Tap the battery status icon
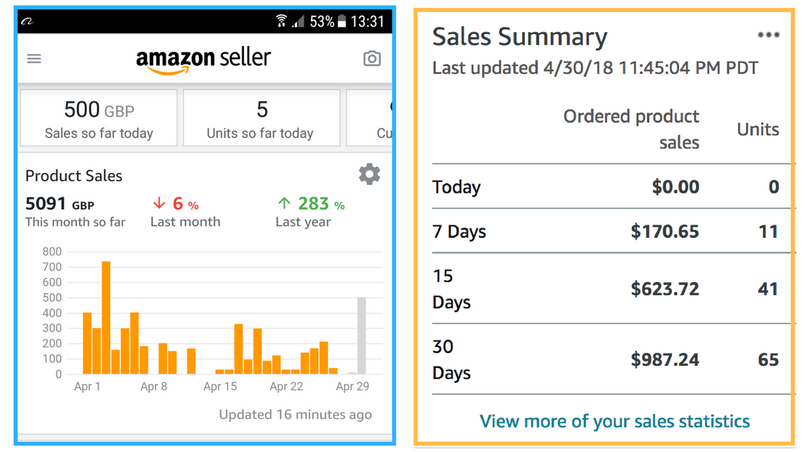Viewport: 805px width, 452px height. (341, 21)
